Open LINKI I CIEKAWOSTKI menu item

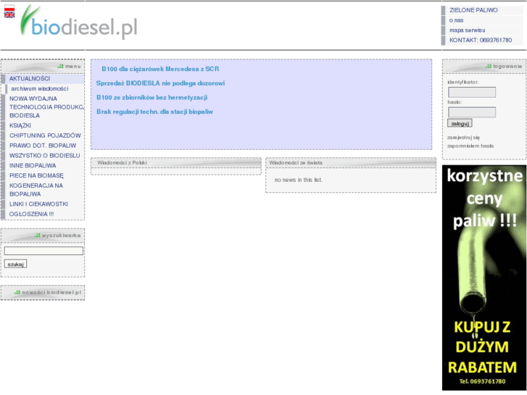pos(38,204)
